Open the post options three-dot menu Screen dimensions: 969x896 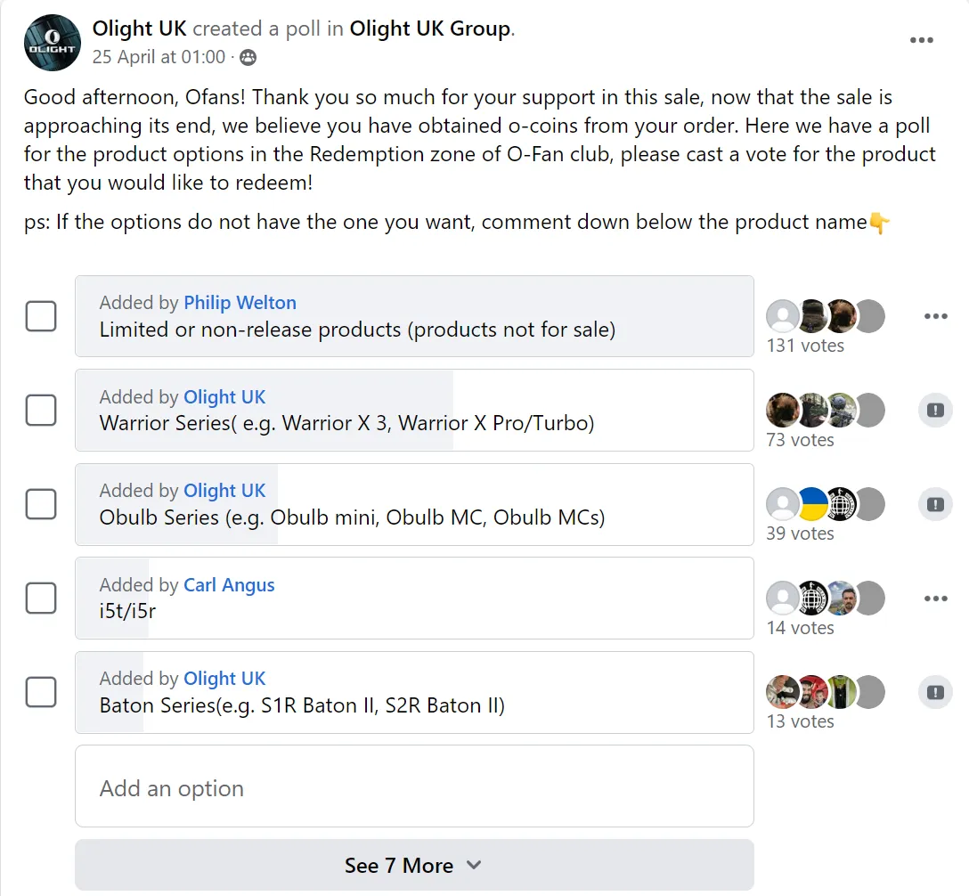922,40
